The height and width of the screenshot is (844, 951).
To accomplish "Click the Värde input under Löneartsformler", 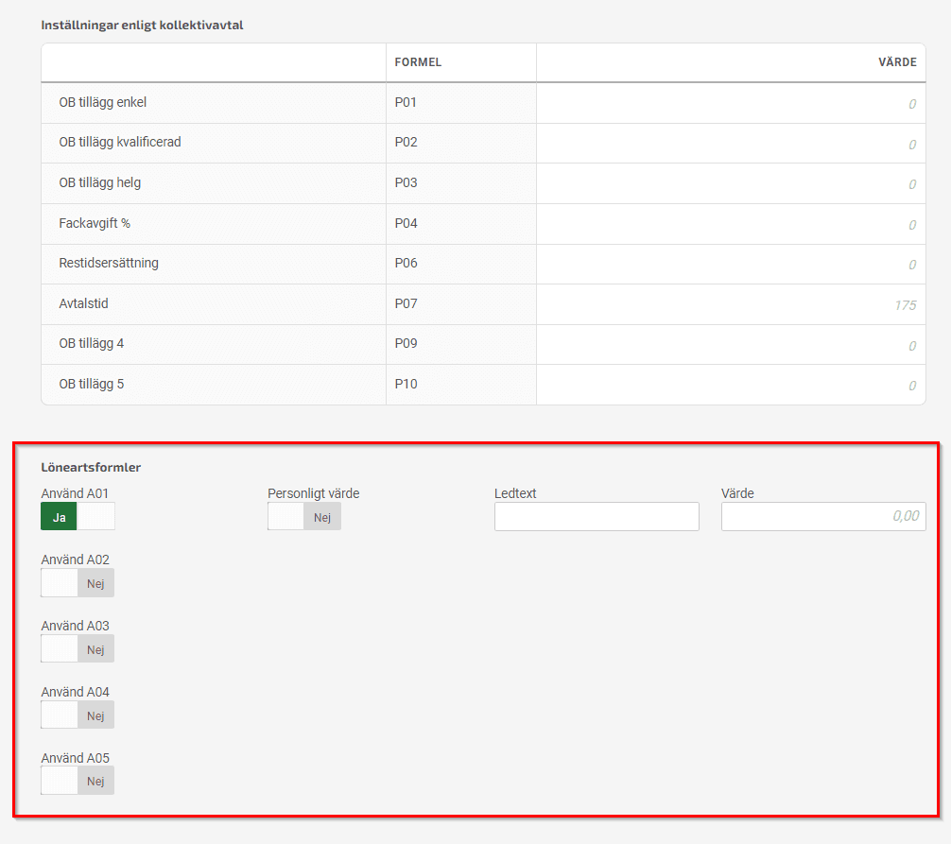I will [x=823, y=517].
